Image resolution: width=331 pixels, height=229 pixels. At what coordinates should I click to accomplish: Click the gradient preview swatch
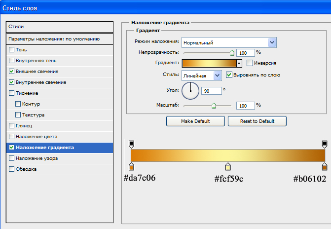pyautogui.click(x=209, y=63)
